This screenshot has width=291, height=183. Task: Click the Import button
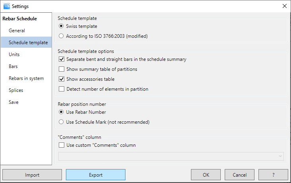click(32, 175)
